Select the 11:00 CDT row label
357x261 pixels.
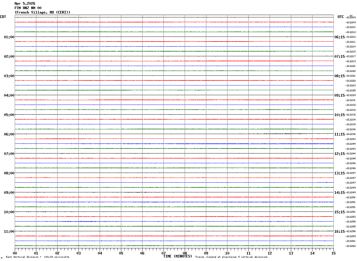pyautogui.click(x=9, y=232)
